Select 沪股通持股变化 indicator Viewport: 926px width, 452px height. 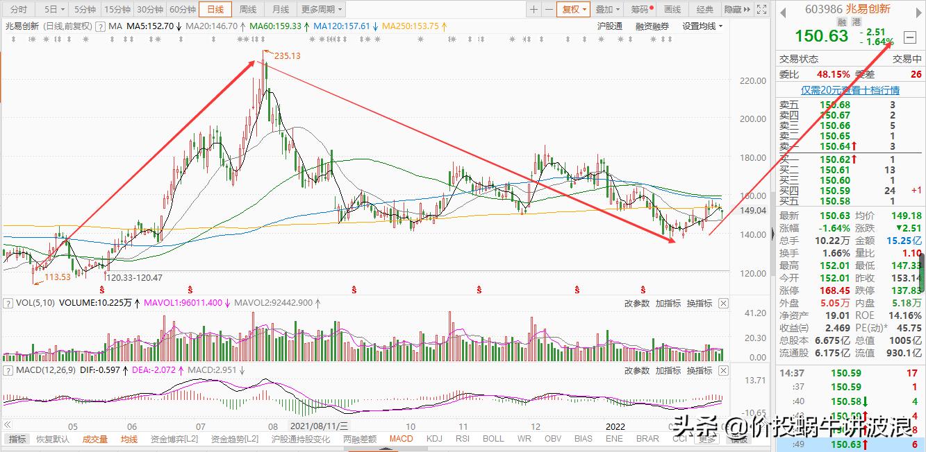click(x=301, y=439)
